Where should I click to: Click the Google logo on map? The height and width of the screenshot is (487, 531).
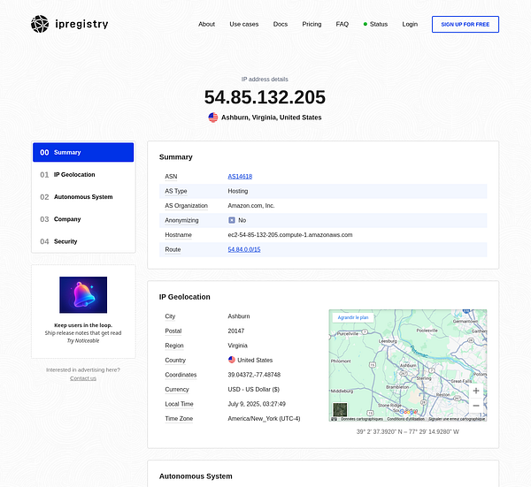(408, 412)
